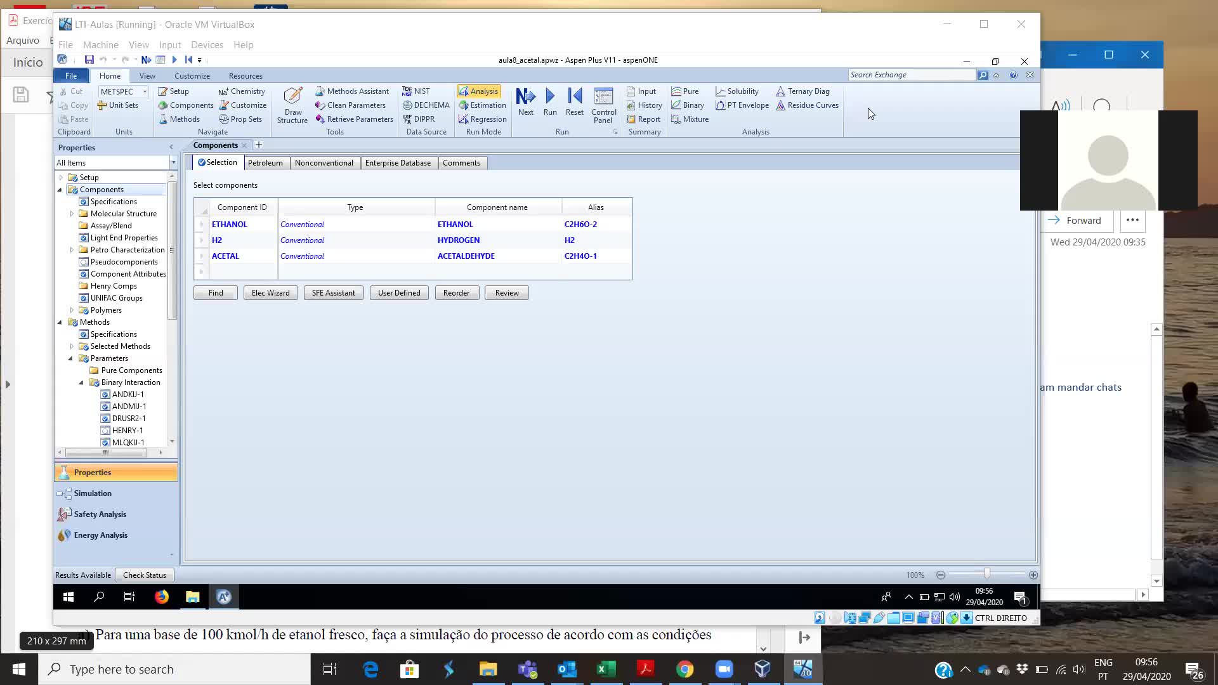Screen dimensions: 1218x685
Task: Open the File ribbon tab
Action: click(71, 75)
